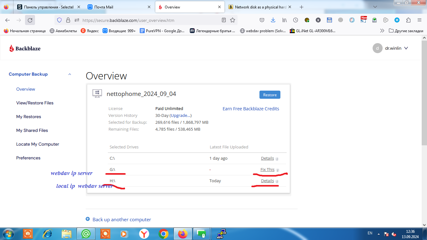Image resolution: width=427 pixels, height=240 pixels.
Task: Open the Авиабилеты bookmark
Action: (63, 31)
